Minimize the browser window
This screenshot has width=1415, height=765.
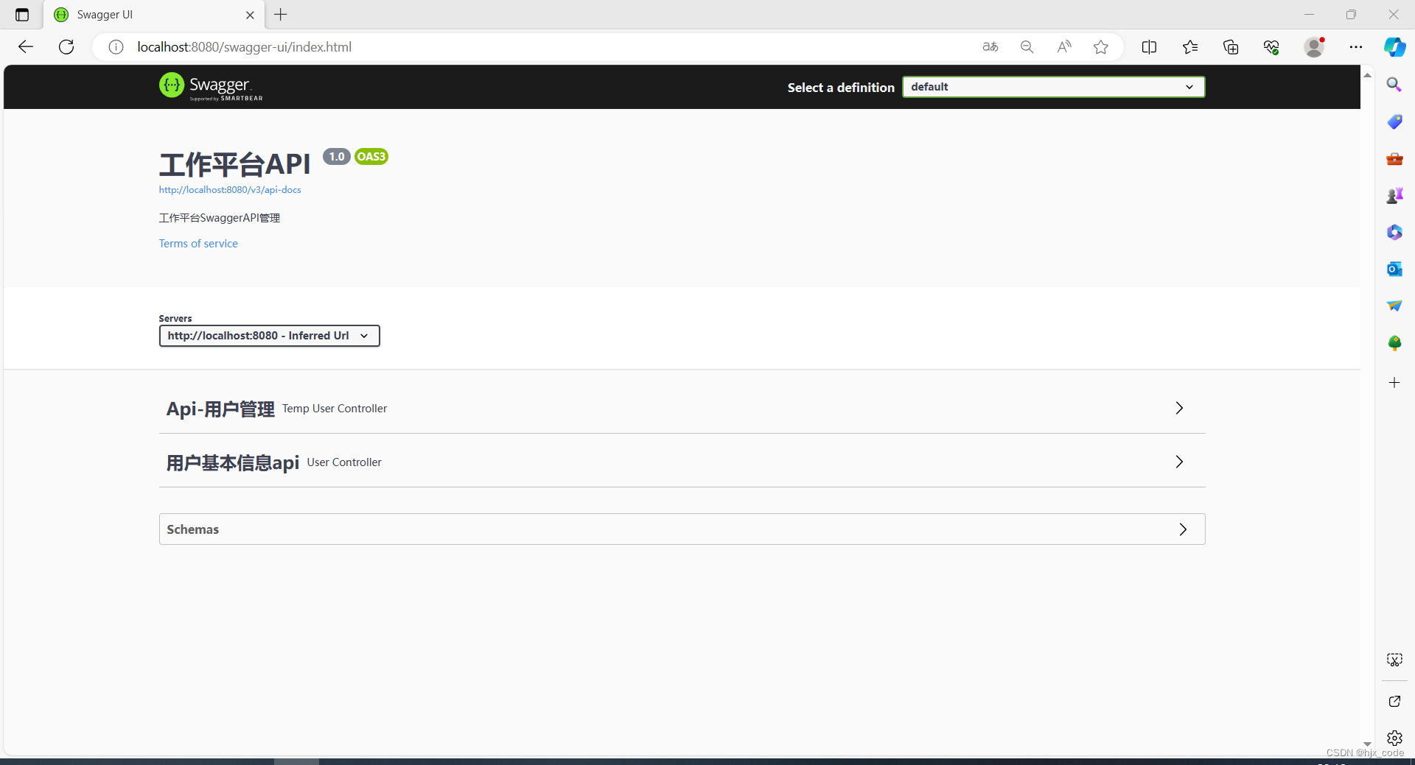pos(1309,15)
